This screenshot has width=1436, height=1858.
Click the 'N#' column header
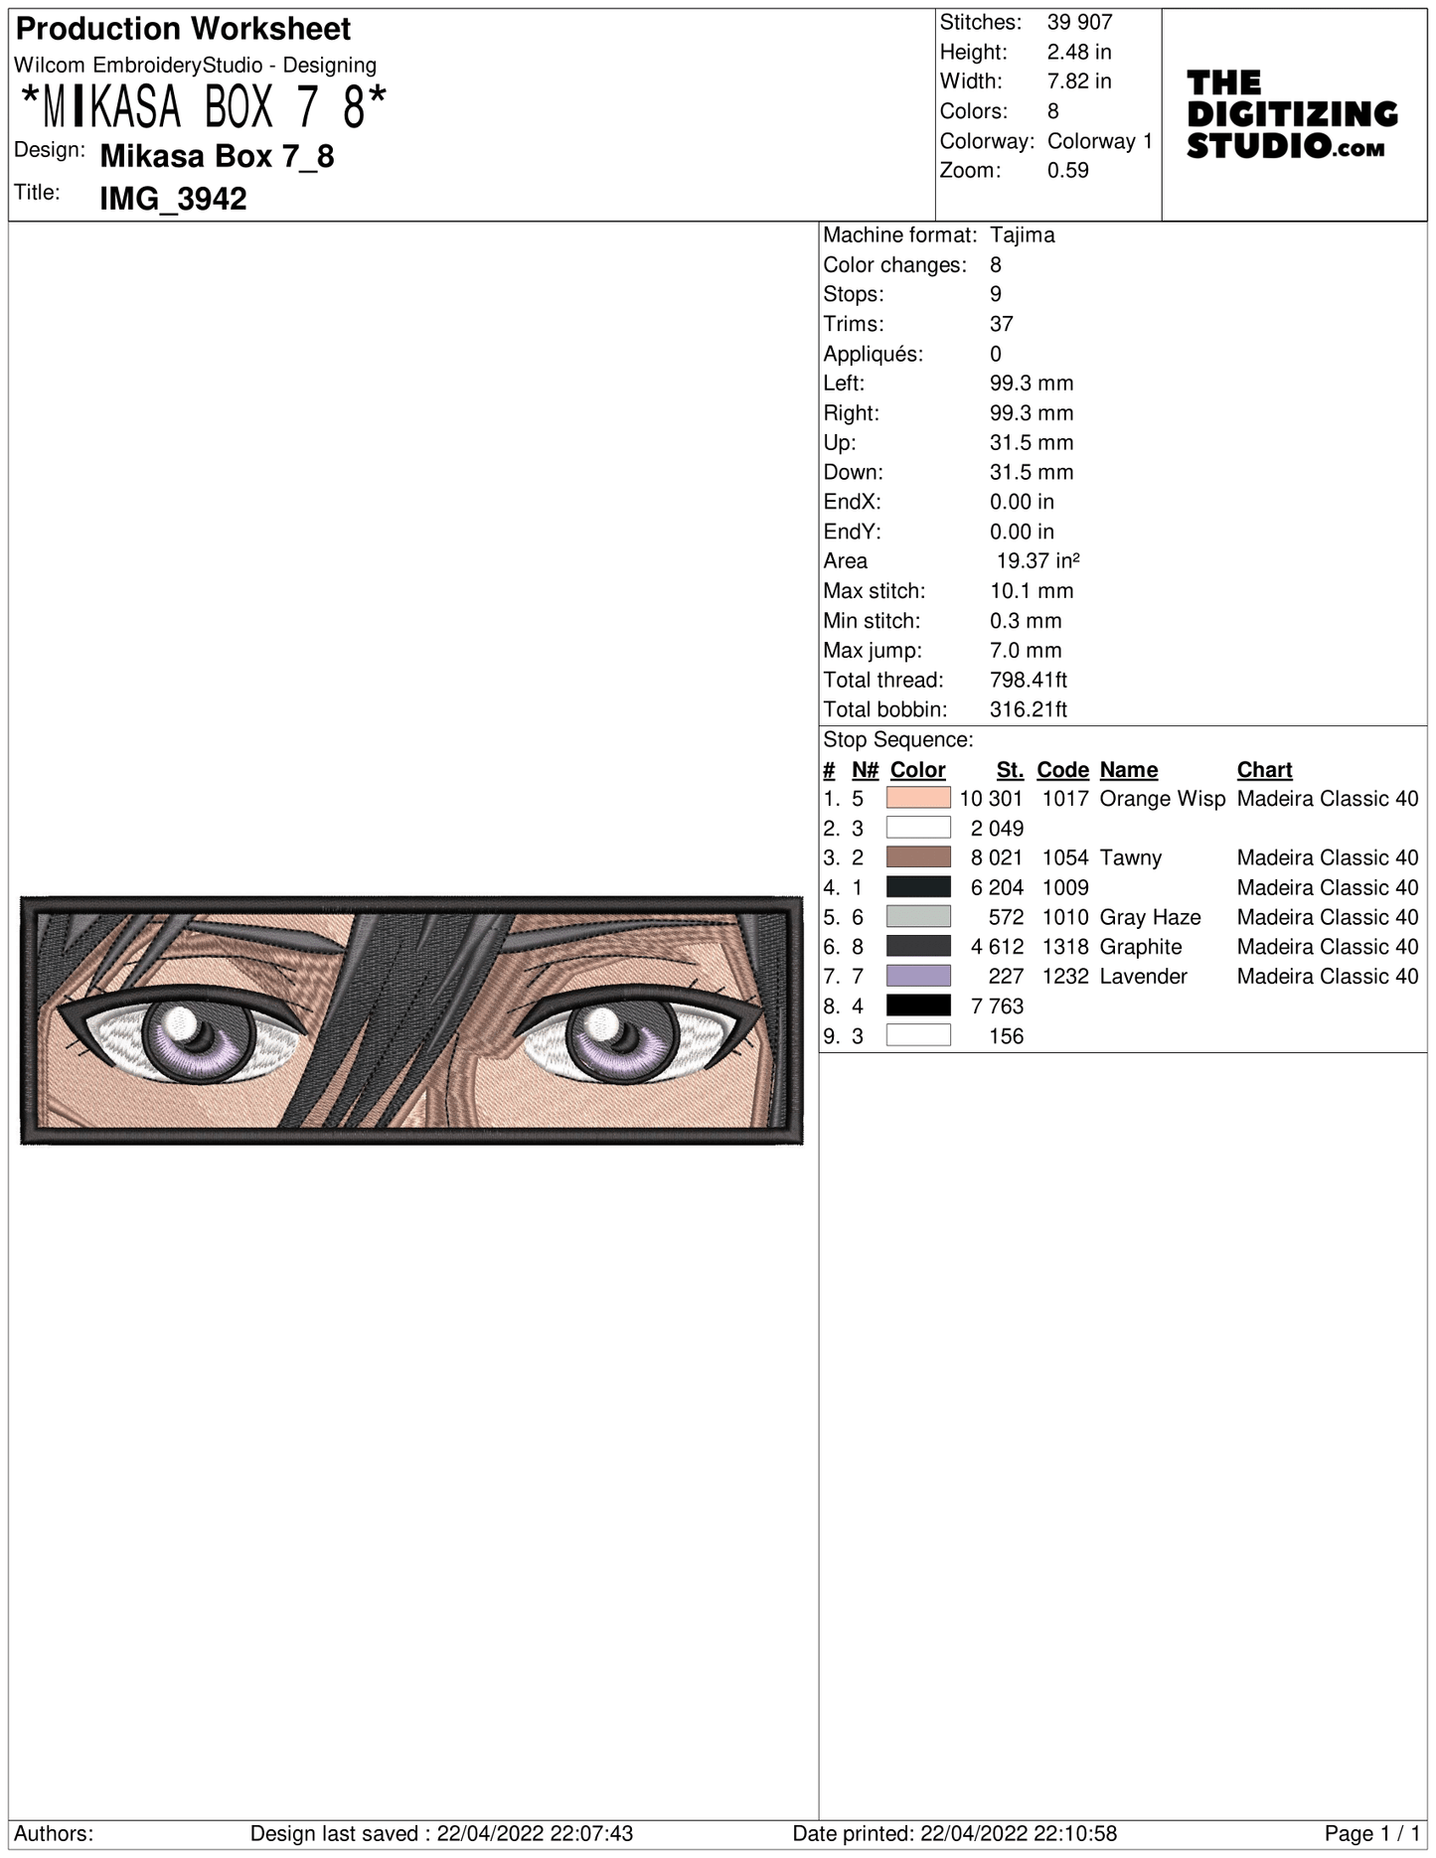click(865, 770)
